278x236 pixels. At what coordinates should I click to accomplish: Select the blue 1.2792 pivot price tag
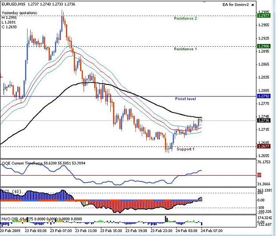264,96
